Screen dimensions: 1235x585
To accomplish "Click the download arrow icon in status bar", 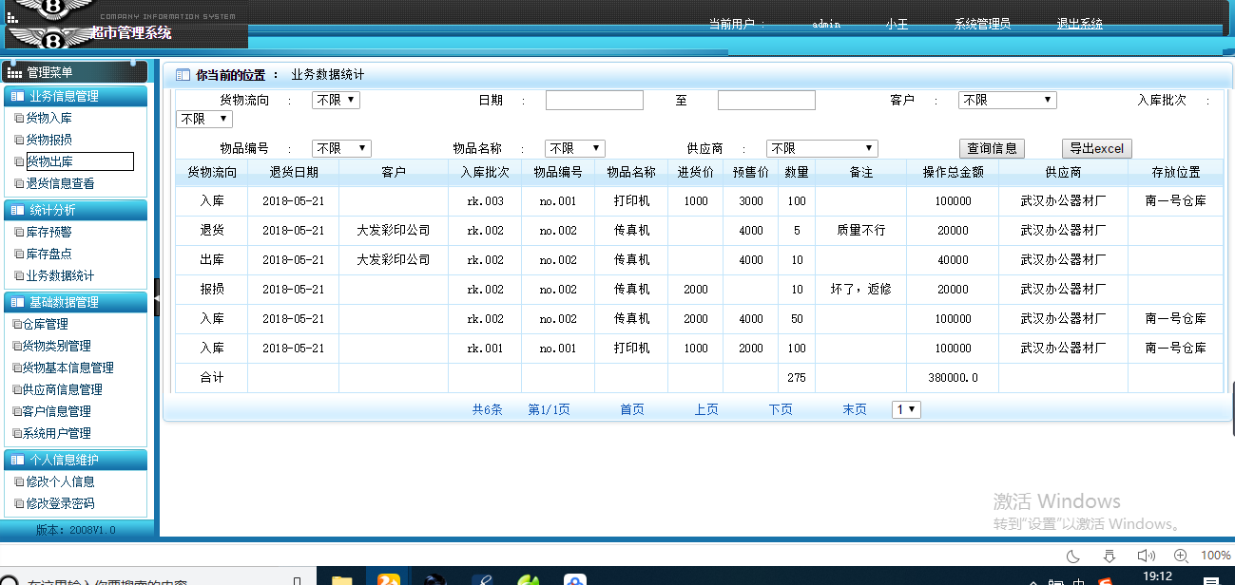I will click(1110, 556).
